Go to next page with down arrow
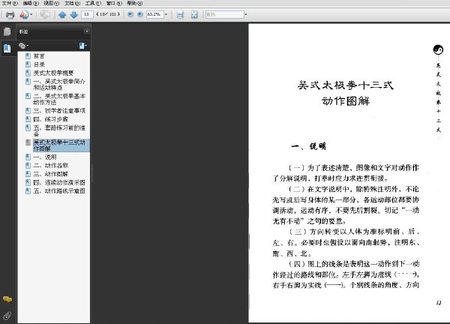This screenshot has height=324, width=450. click(x=74, y=15)
